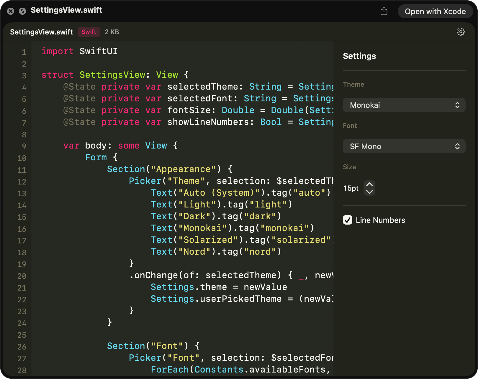Open with Xcode
Viewport: 478px width, 379px height.
[435, 11]
